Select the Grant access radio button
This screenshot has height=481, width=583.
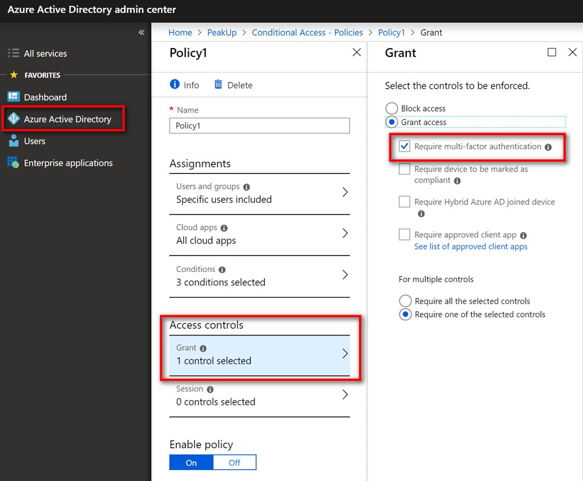[391, 122]
